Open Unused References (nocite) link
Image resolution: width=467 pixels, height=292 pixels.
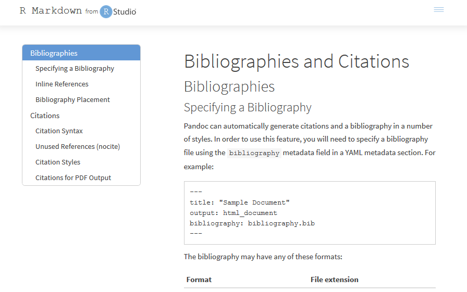[78, 147]
